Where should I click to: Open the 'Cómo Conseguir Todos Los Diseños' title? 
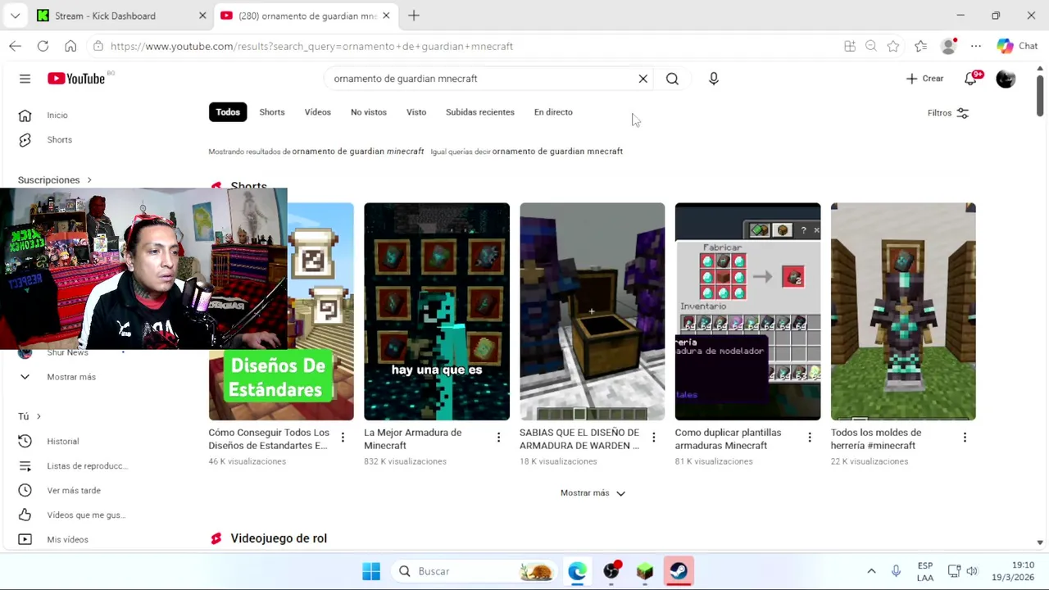(x=269, y=439)
